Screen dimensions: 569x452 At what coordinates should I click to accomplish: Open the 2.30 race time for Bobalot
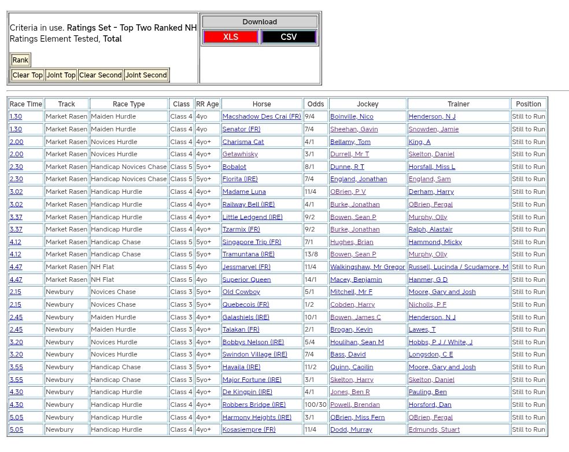(16, 167)
